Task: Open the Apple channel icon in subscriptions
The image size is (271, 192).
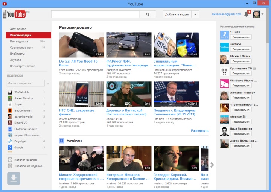Action: (10, 104)
